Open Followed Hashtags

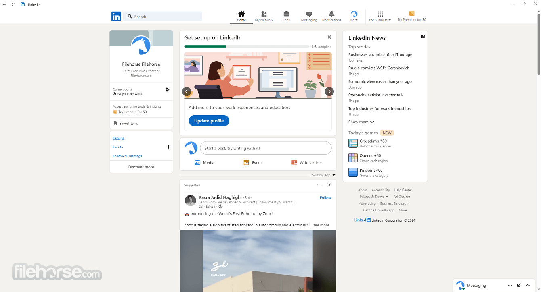coord(127,156)
